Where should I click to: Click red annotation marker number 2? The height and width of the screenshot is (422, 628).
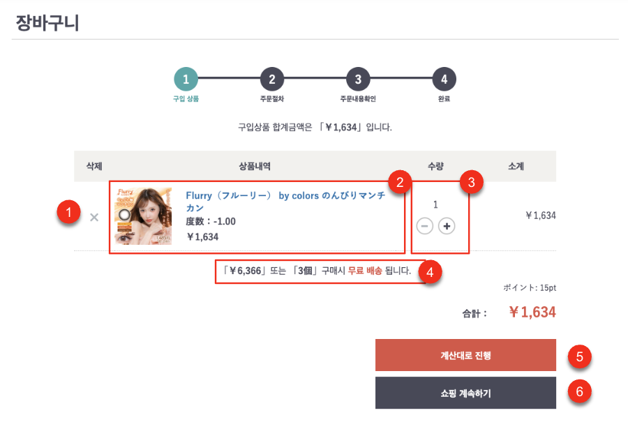400,183
